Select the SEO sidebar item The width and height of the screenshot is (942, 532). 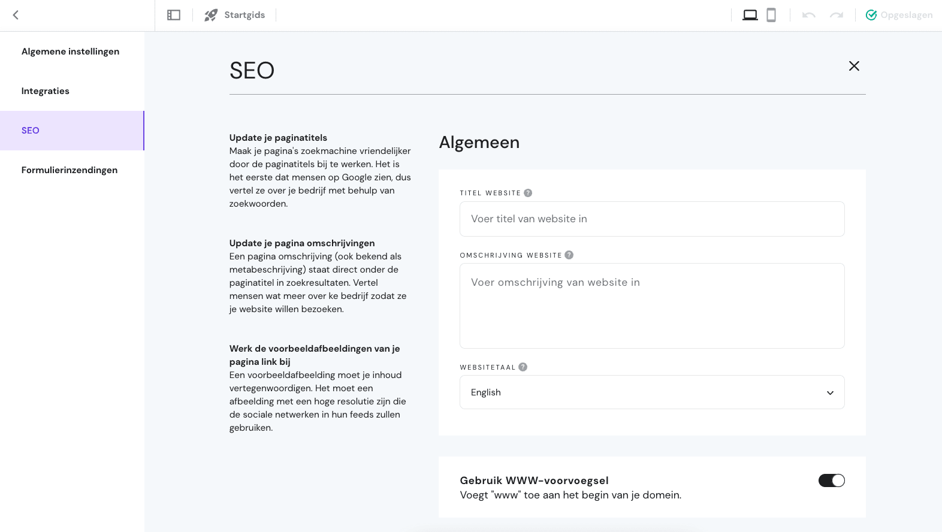(x=72, y=131)
